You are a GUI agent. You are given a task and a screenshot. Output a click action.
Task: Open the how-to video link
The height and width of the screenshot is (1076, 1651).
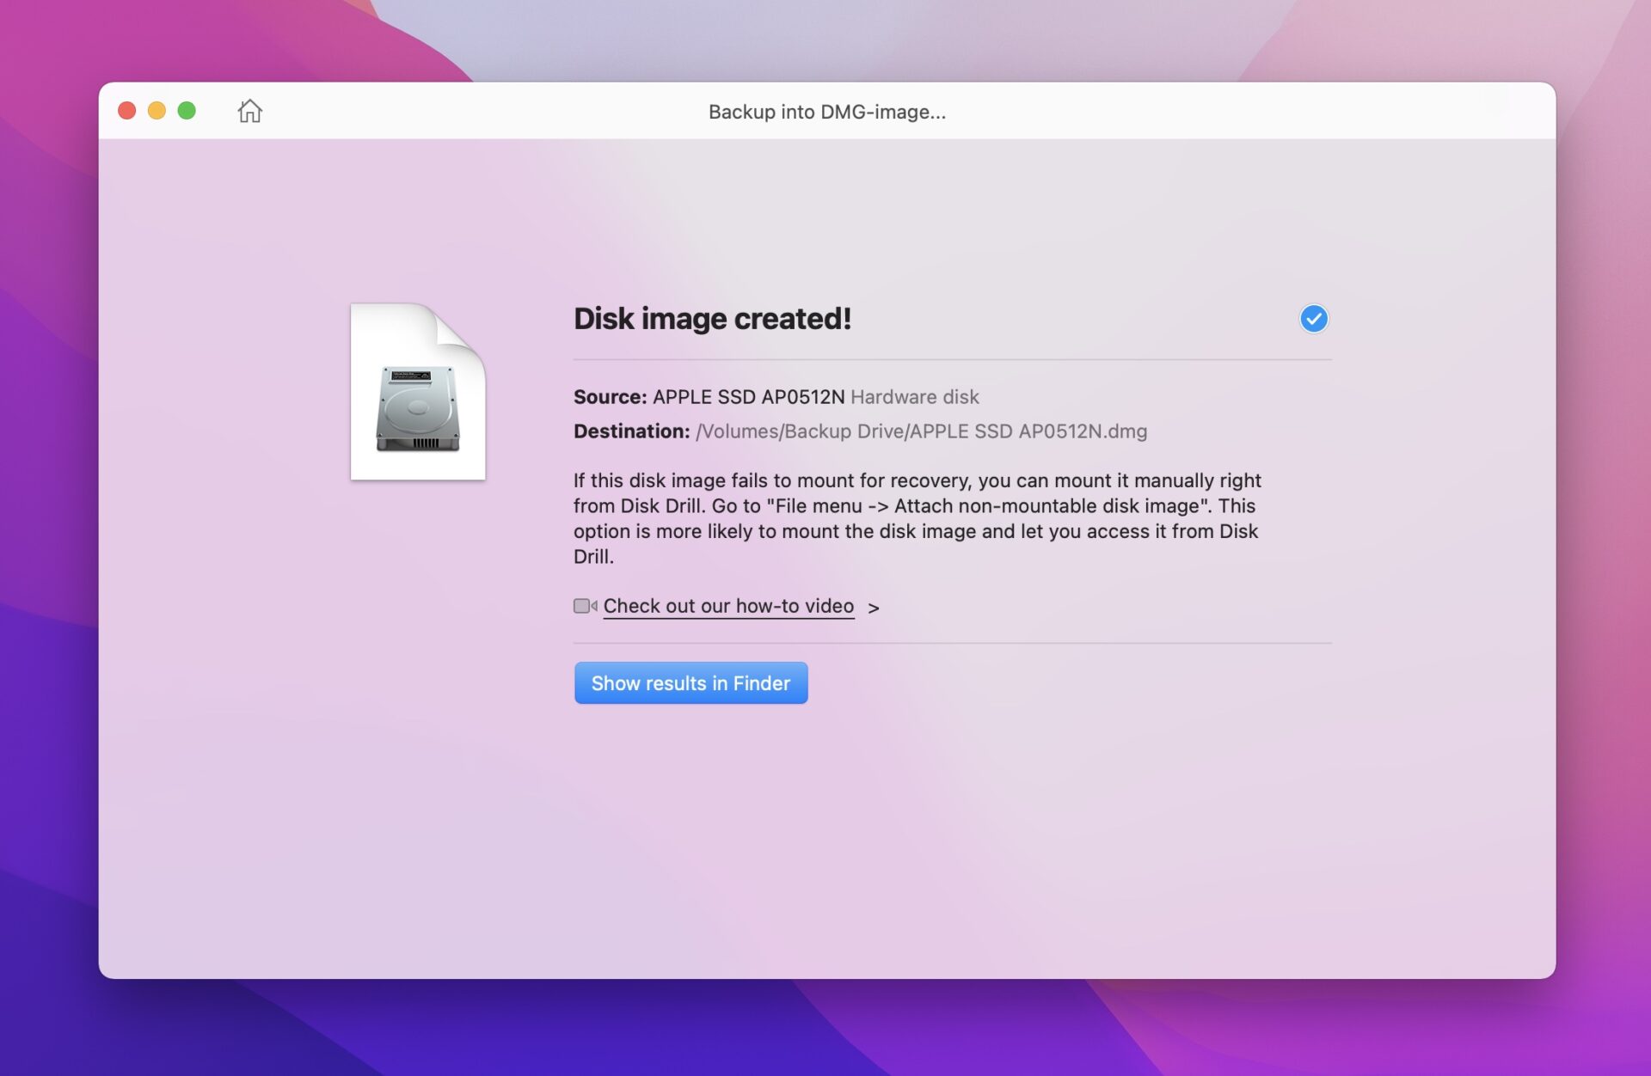point(728,605)
